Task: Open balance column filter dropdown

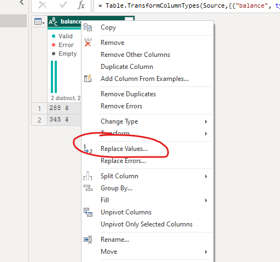Action: coord(129,19)
